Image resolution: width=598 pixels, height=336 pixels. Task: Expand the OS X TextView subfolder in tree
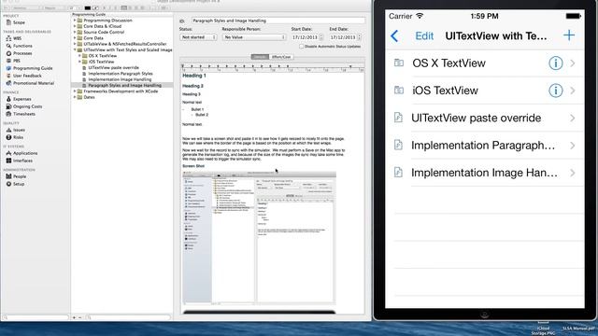pos(79,56)
